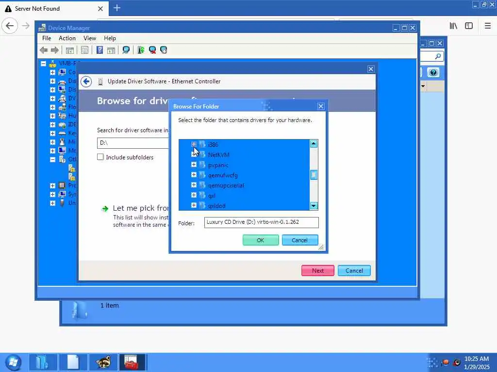Click the folder list scrollbar thumb
The width and height of the screenshot is (497, 372).
point(314,174)
